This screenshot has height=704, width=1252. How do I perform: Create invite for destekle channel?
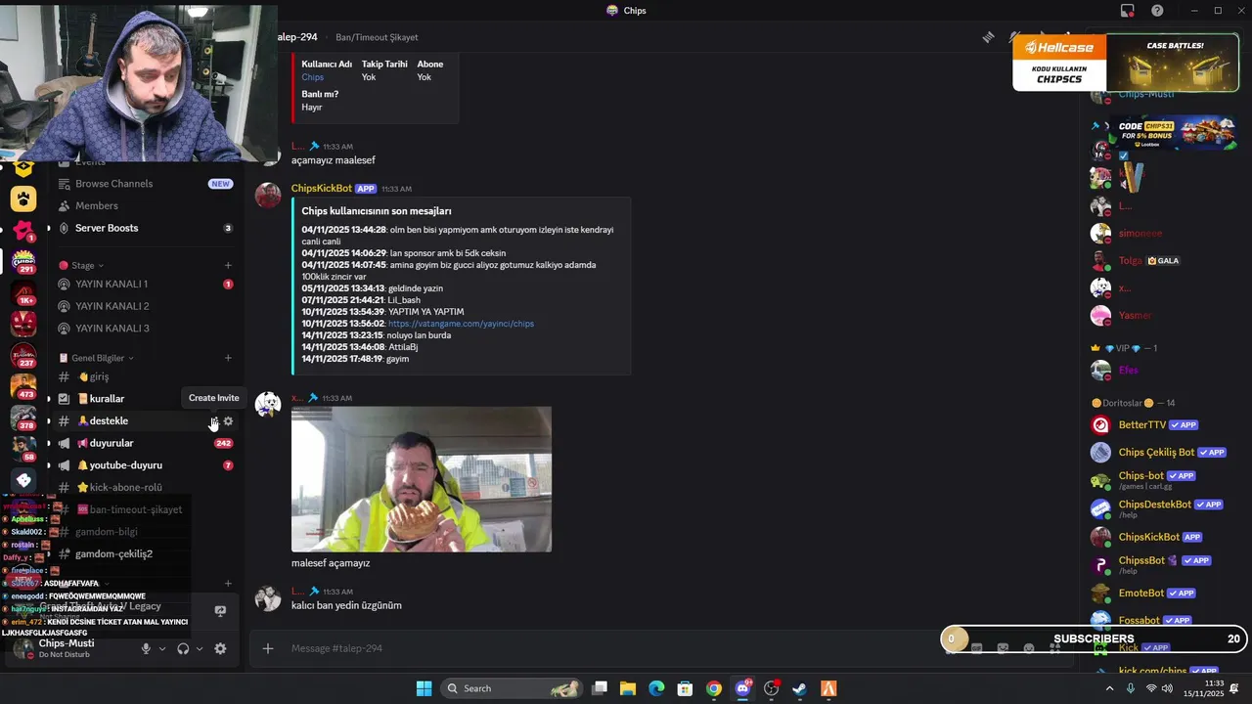214,421
